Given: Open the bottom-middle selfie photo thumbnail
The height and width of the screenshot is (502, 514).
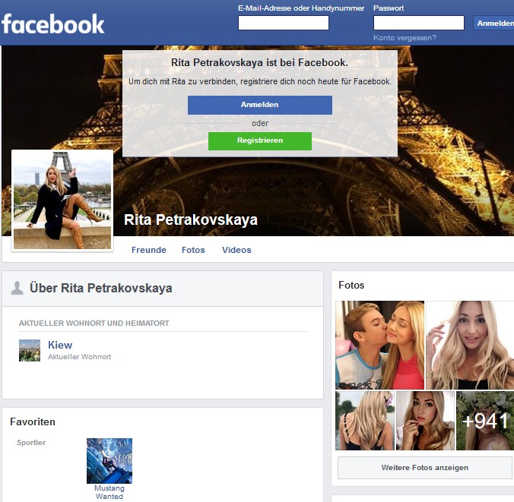Looking at the screenshot, I should pos(425,421).
